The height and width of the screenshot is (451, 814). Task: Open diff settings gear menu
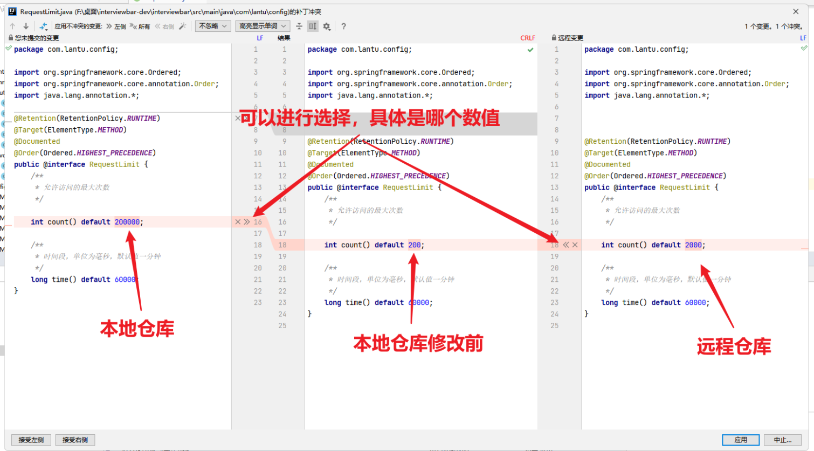[327, 26]
